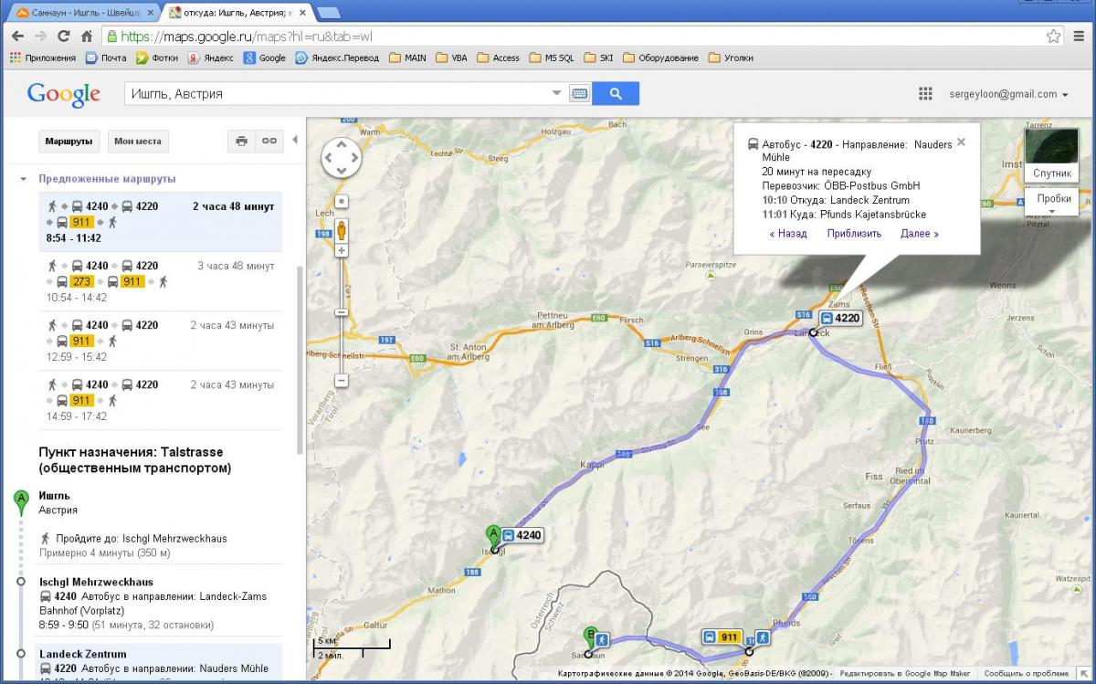Viewport: 1096px width, 684px height.
Task: Click Редактировать в Google Map Maker link
Action: point(905,674)
